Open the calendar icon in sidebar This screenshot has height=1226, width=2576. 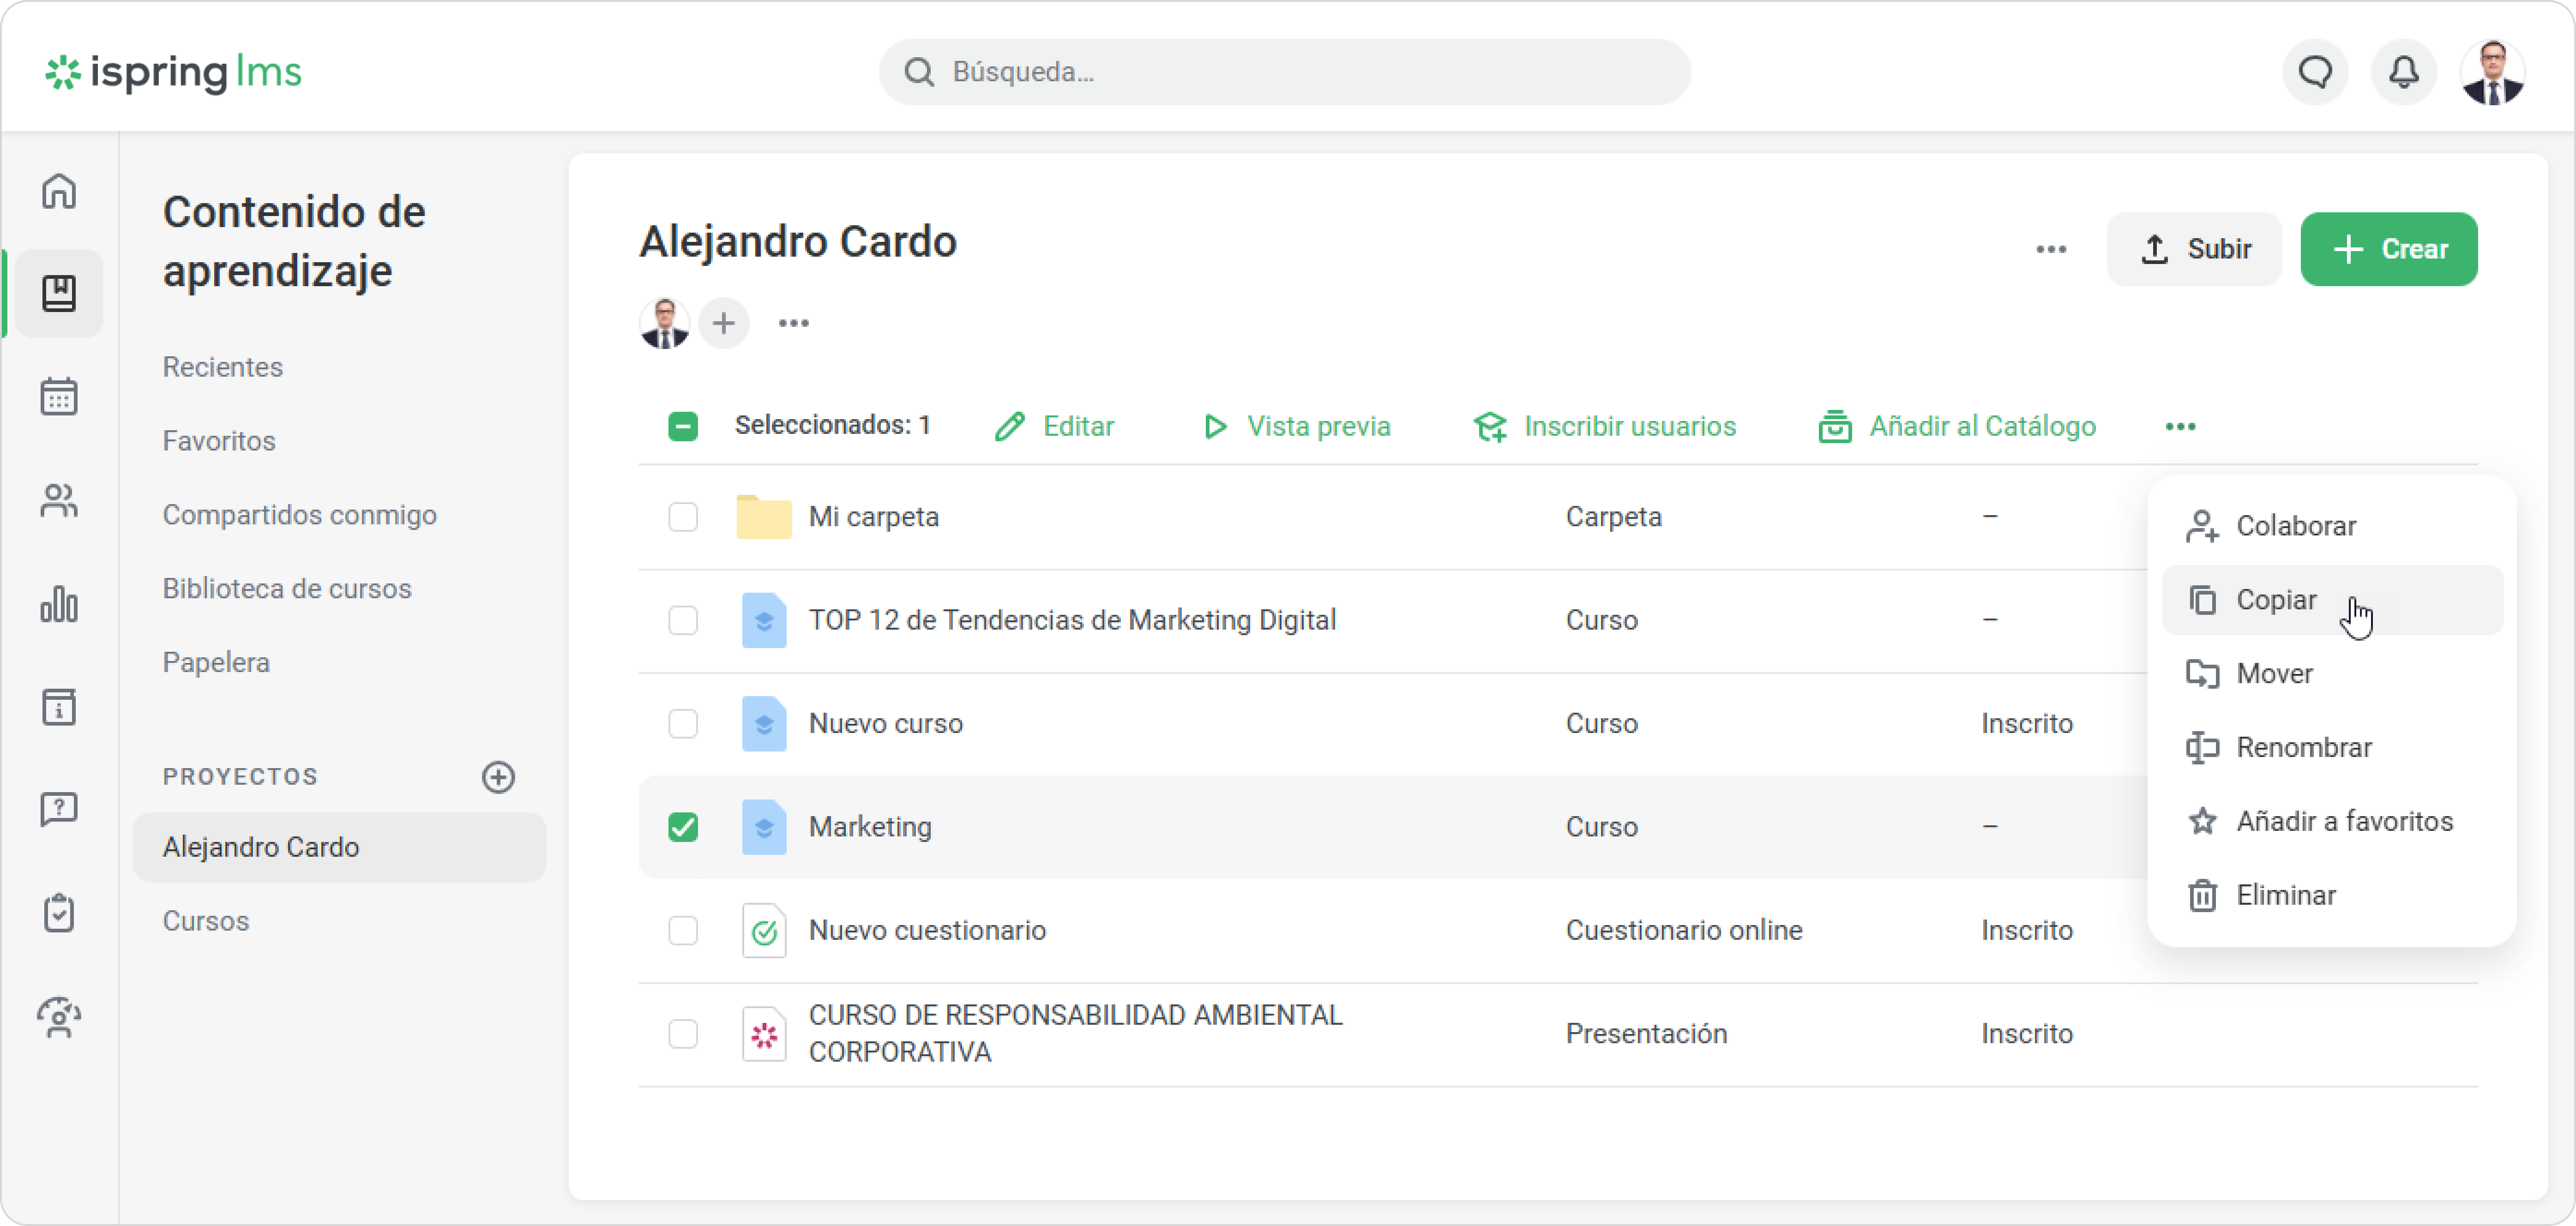59,396
